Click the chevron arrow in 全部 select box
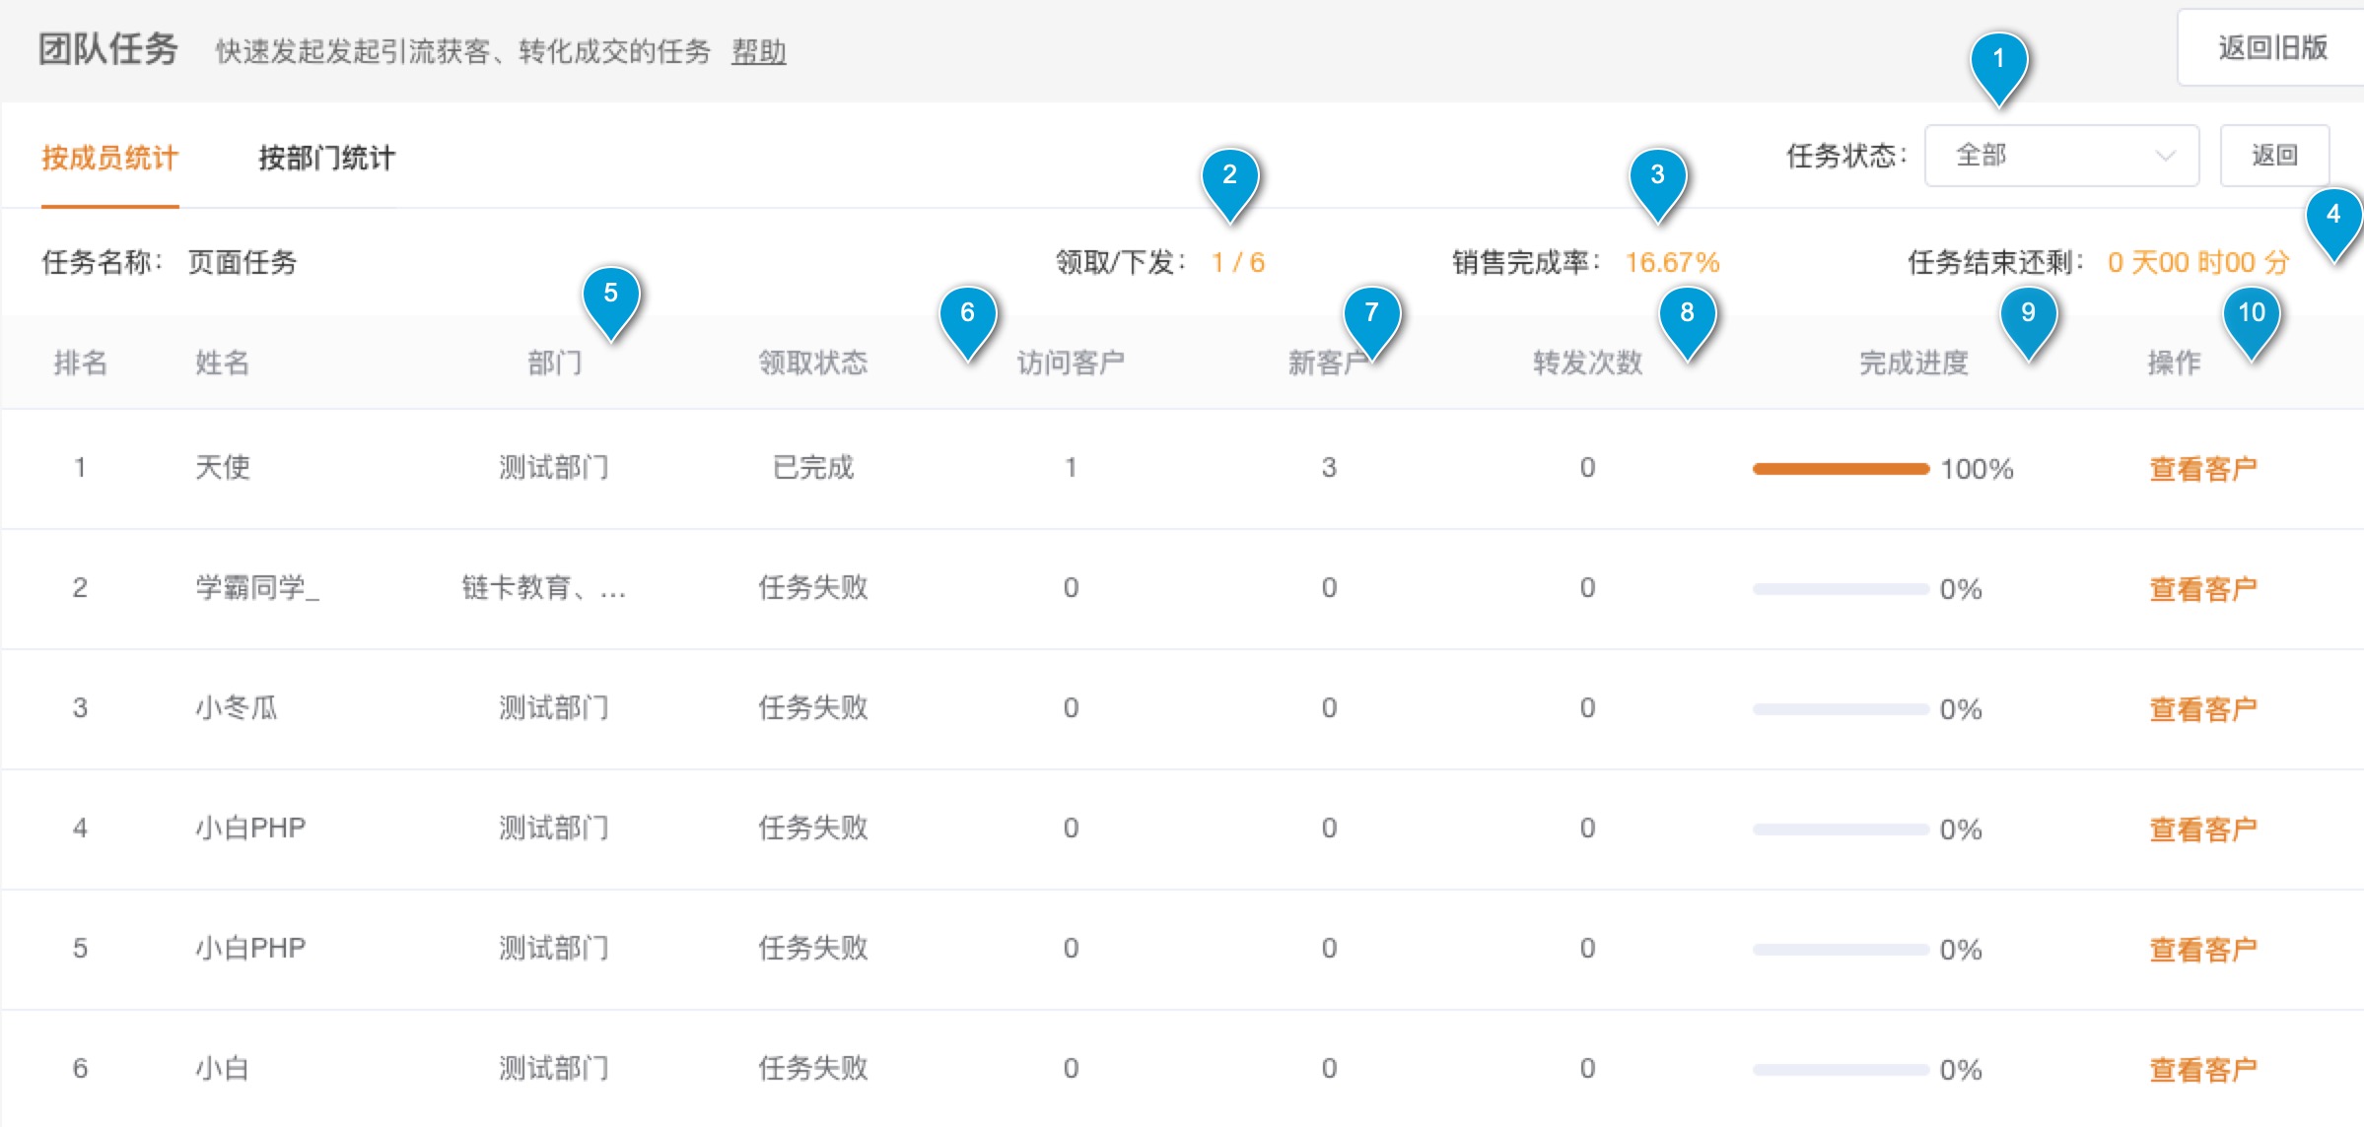Viewport: 2364px width, 1127px height. point(2165,156)
